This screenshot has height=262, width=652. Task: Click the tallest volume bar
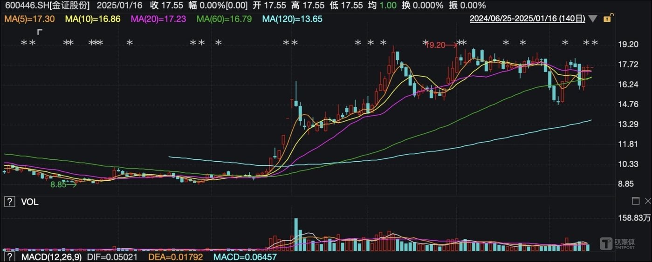click(295, 235)
